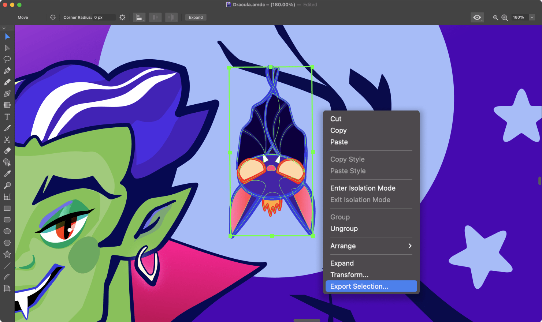Select Ungroup from the context menu
This screenshot has width=542, height=322.
[371, 229]
